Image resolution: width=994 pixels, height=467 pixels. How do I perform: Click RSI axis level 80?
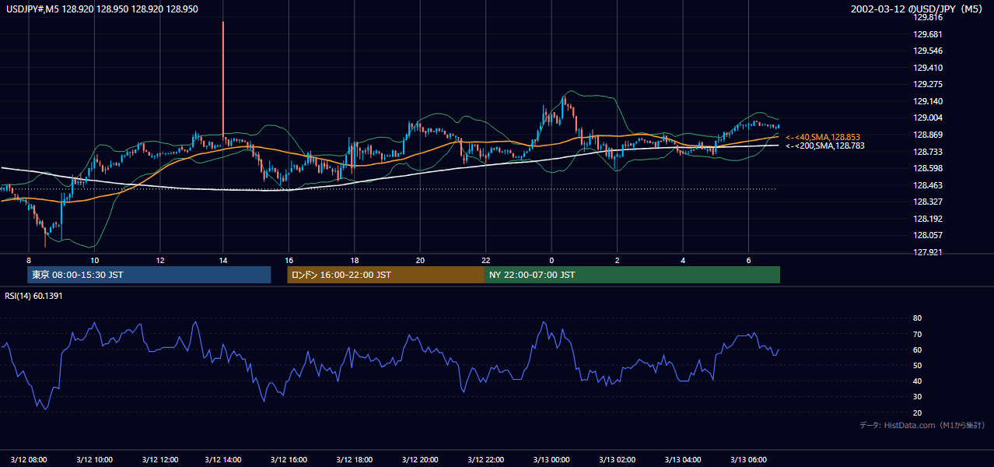[x=917, y=318]
